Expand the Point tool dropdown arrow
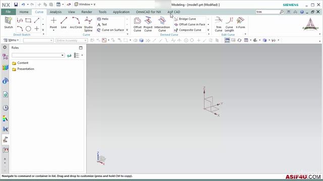323x181 pixels. [x=53, y=30]
